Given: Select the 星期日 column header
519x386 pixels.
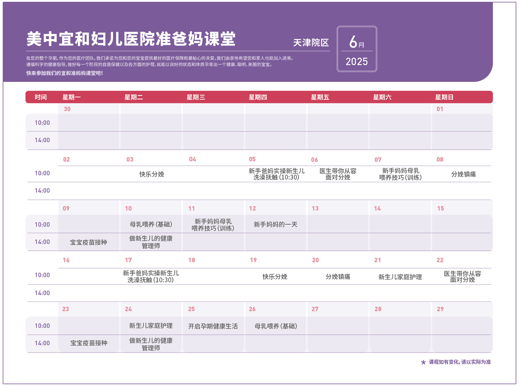Looking at the screenshot, I should click(x=444, y=97).
